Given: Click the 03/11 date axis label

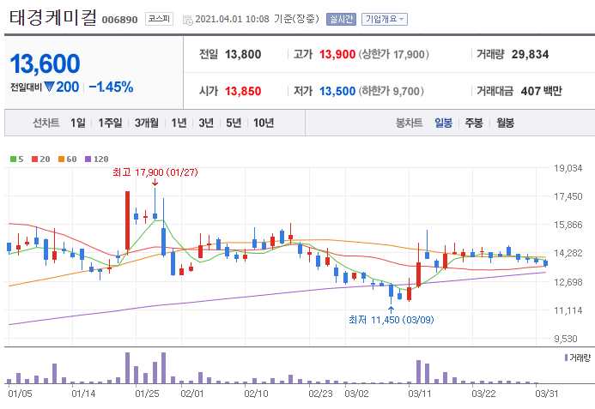Looking at the screenshot, I should (420, 394).
